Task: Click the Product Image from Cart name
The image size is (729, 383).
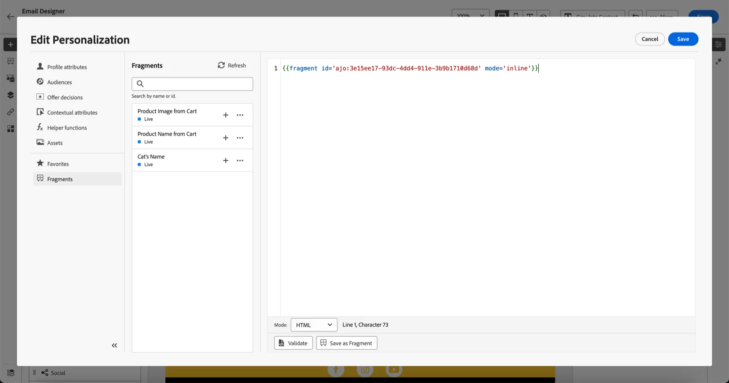Action: point(167,111)
